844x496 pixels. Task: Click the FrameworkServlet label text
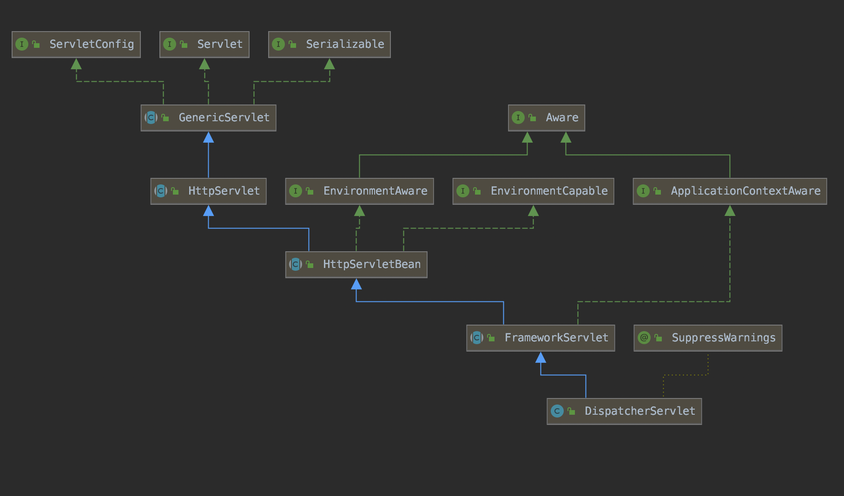pos(556,338)
